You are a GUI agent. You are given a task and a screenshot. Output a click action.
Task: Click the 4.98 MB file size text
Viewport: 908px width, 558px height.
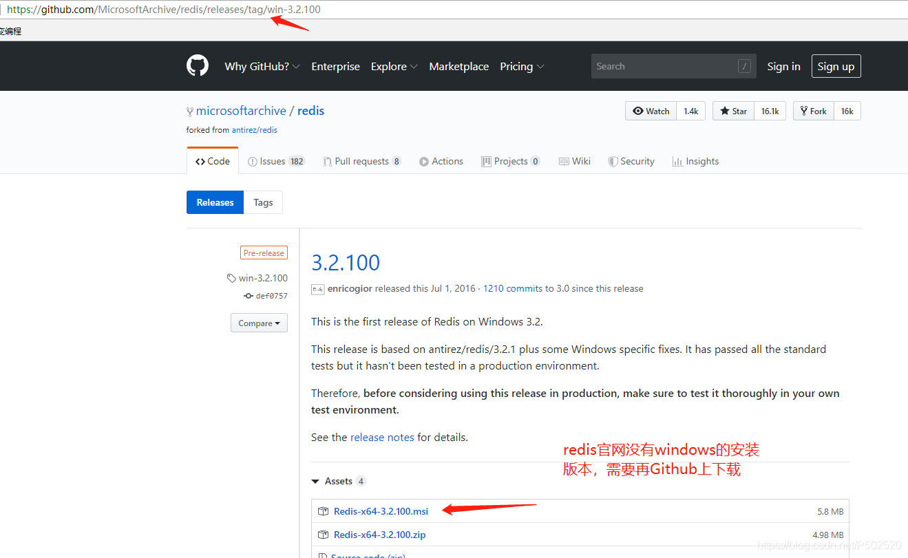tap(828, 535)
